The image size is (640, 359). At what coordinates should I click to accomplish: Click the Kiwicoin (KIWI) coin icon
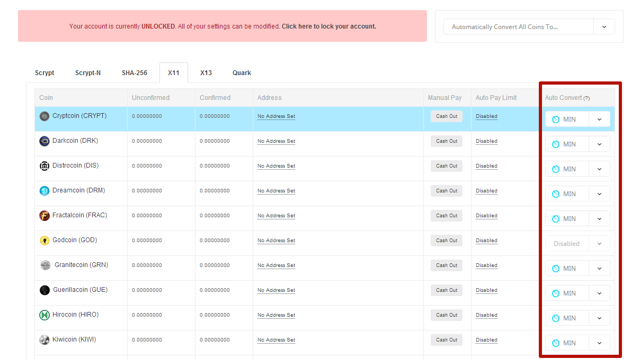click(45, 340)
